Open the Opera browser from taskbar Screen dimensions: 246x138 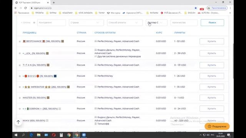coord(54,135)
